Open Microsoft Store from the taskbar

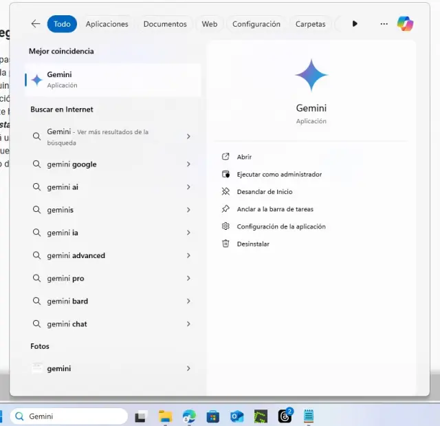[x=213, y=416]
